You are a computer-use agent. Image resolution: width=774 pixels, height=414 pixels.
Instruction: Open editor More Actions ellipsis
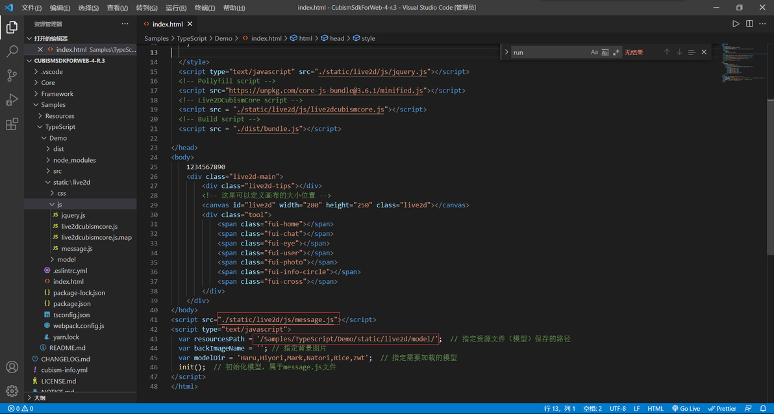[x=763, y=23]
